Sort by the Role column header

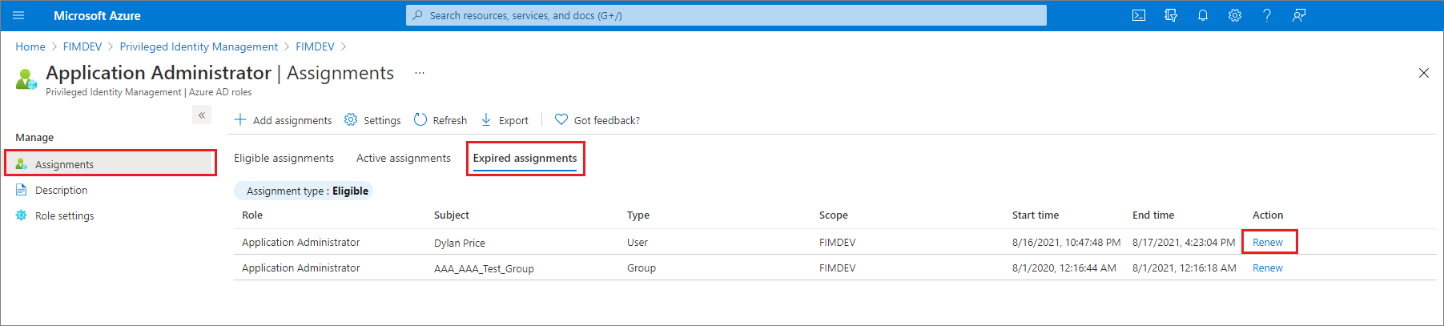252,215
